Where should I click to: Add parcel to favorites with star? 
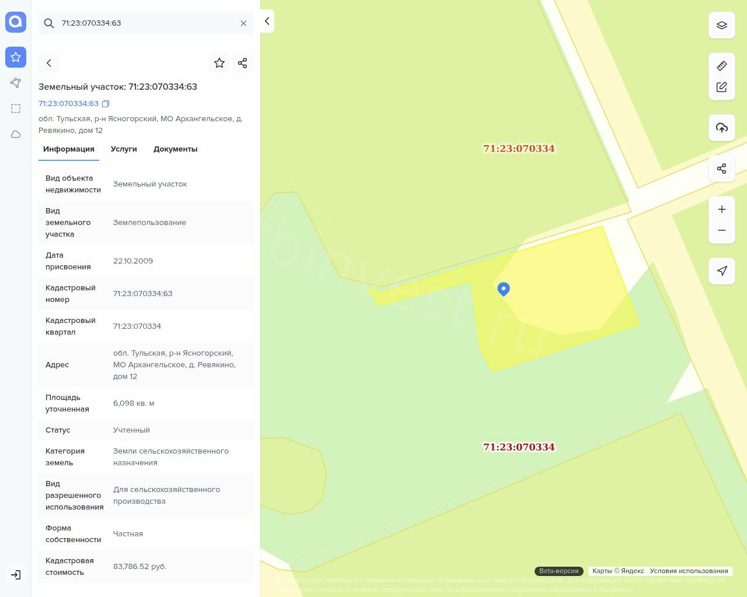(x=219, y=63)
